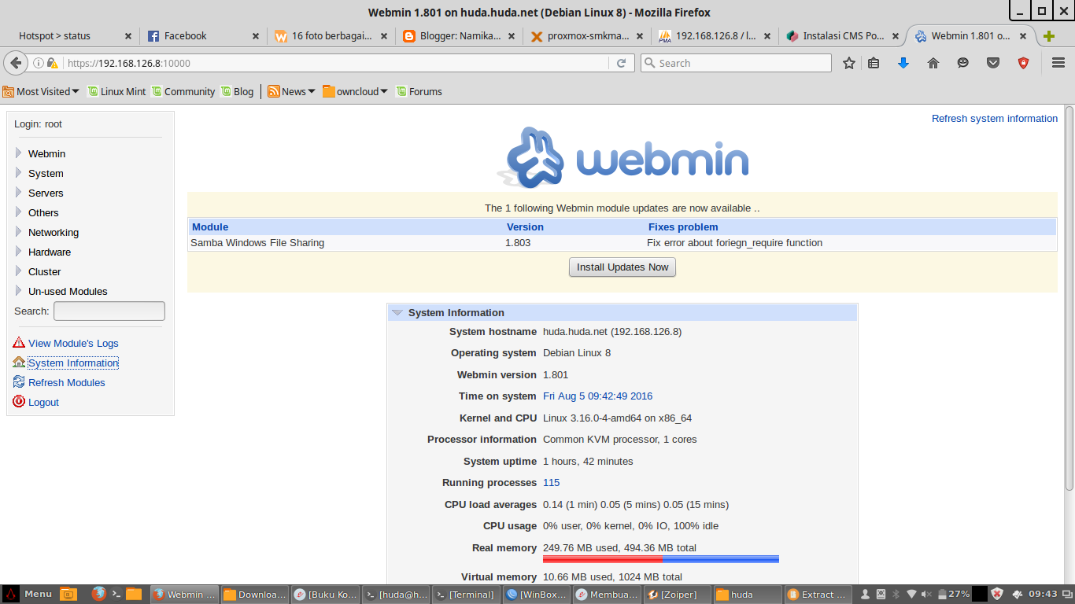The width and height of the screenshot is (1075, 604).
Task: Open the taskbar Menu button
Action: click(28, 595)
